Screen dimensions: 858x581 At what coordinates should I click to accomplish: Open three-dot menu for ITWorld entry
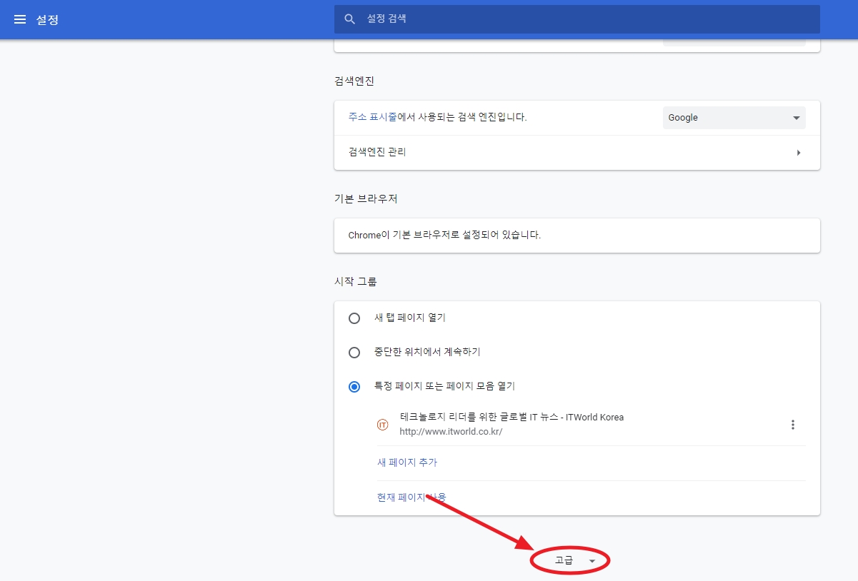pyautogui.click(x=792, y=425)
